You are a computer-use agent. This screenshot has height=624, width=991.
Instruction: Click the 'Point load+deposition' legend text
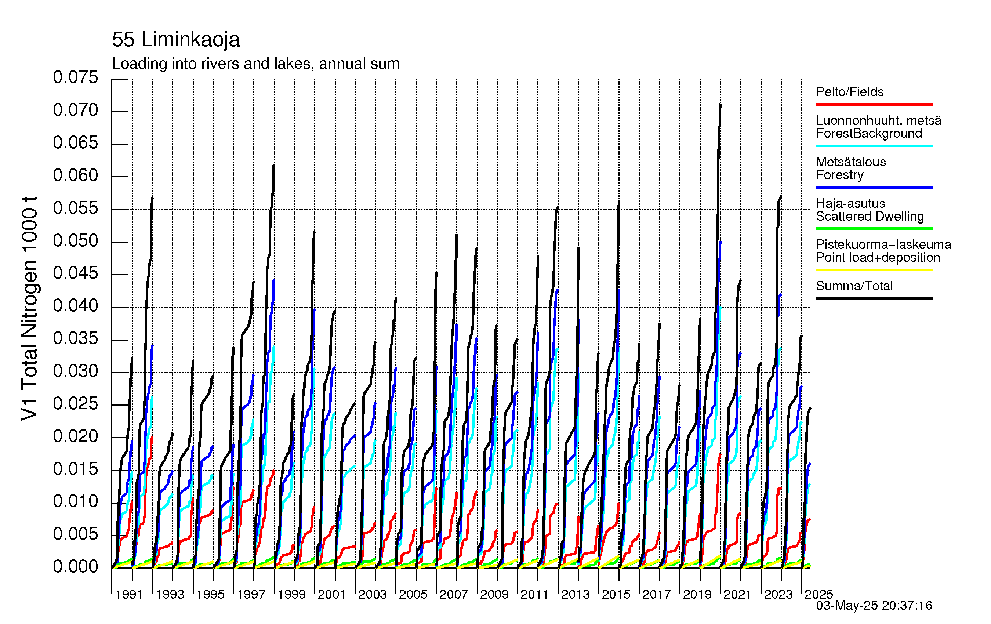[878, 258]
